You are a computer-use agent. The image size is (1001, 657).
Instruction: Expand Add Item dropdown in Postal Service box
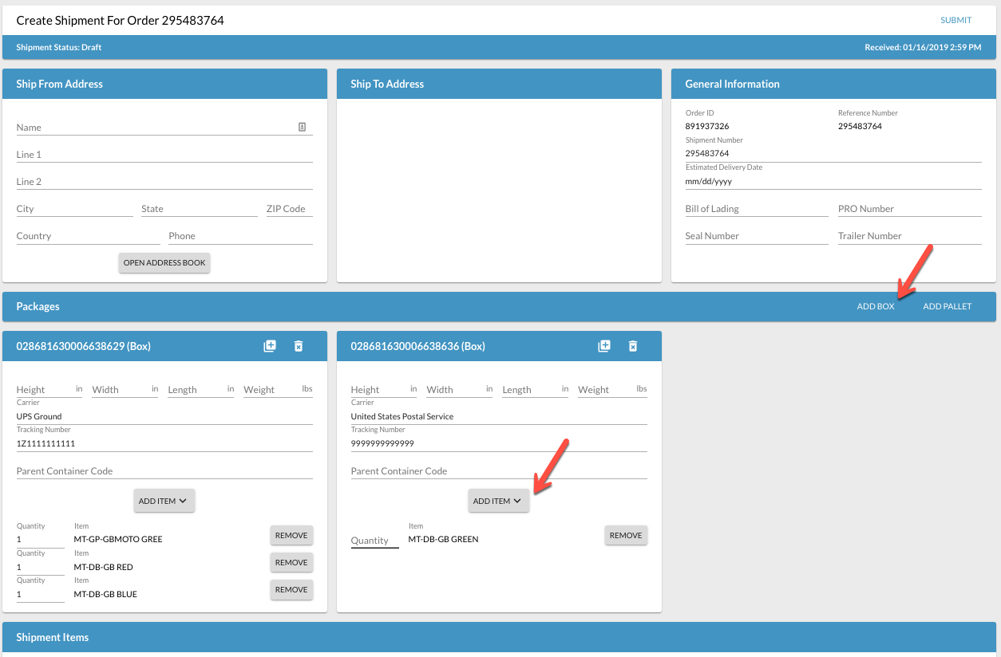coord(498,501)
